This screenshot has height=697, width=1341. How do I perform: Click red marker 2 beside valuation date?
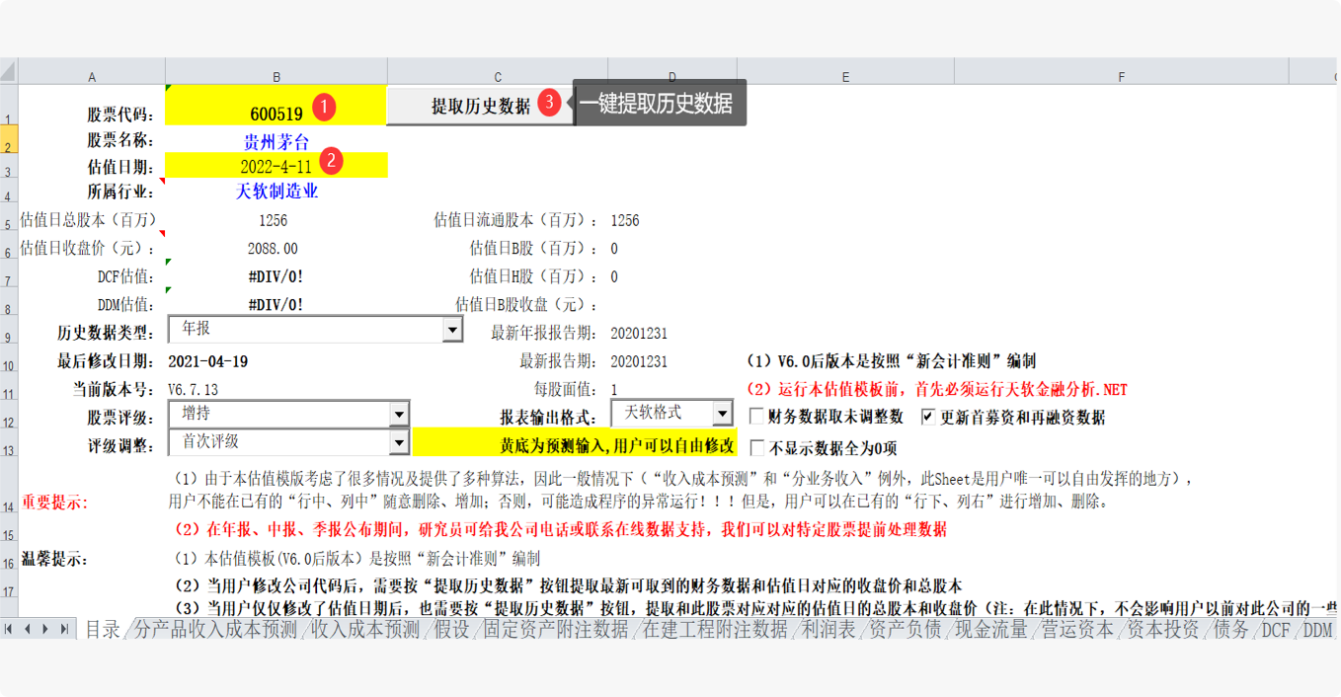point(332,160)
